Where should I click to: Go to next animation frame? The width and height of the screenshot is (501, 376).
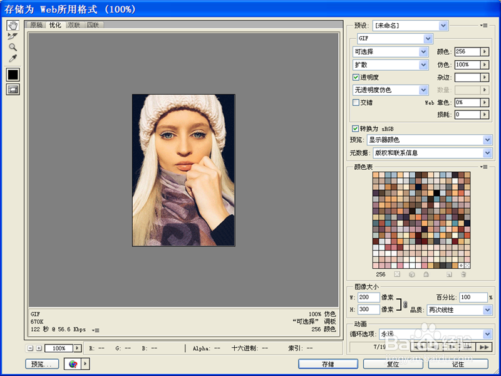[x=467, y=347]
